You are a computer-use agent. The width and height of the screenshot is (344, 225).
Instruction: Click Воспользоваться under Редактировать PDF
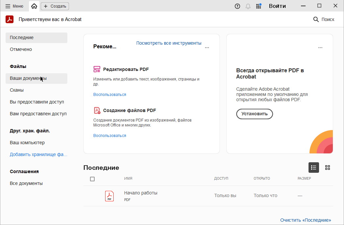[110, 95]
